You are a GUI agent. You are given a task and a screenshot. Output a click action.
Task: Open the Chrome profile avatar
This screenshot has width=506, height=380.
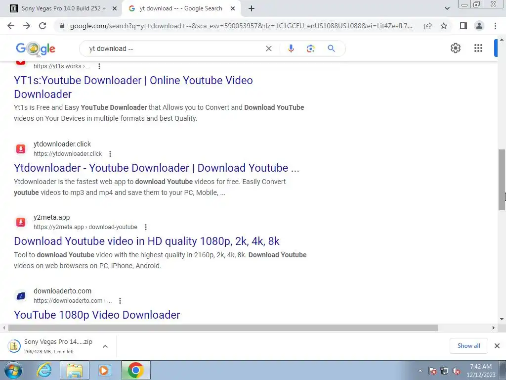click(x=479, y=26)
